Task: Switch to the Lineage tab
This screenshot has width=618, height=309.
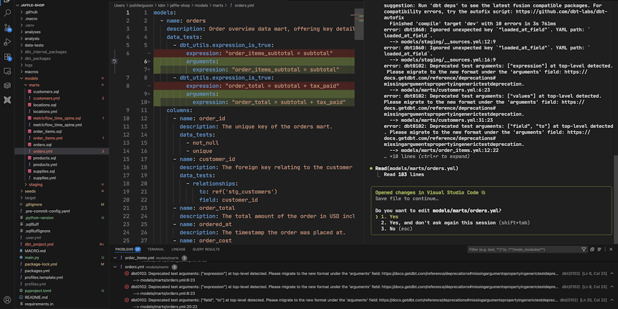Action: (x=178, y=249)
